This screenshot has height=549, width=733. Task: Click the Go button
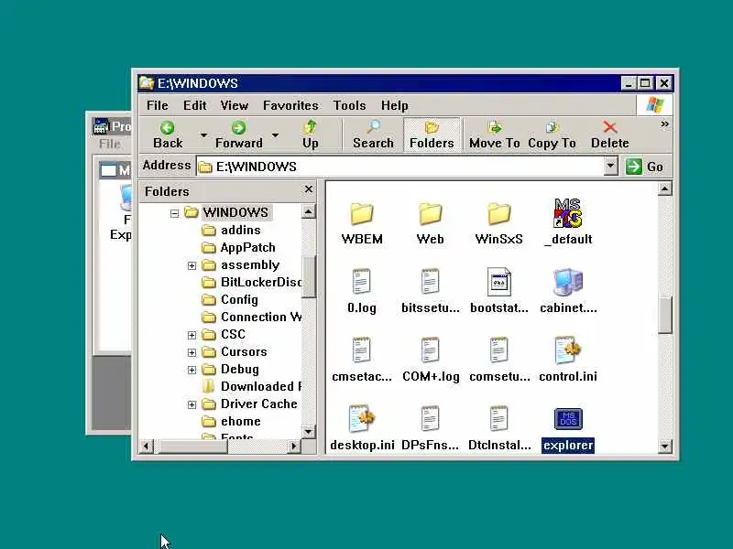tap(645, 167)
